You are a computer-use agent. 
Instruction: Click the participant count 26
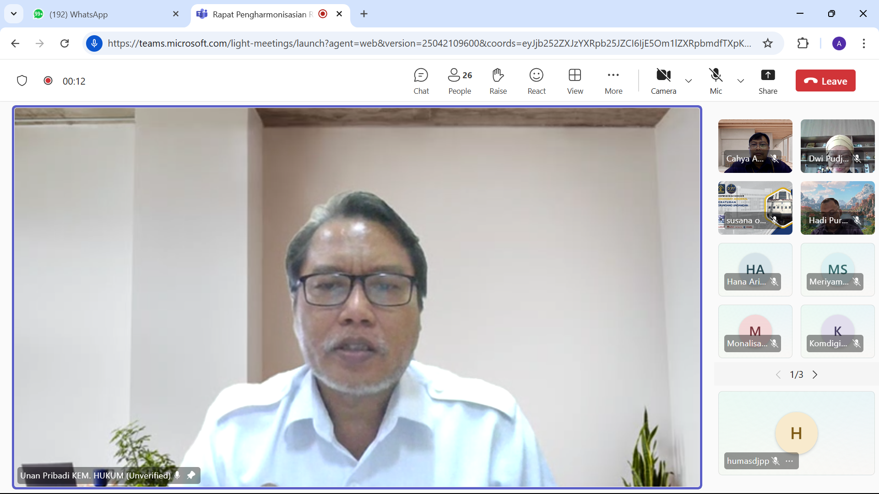click(467, 75)
